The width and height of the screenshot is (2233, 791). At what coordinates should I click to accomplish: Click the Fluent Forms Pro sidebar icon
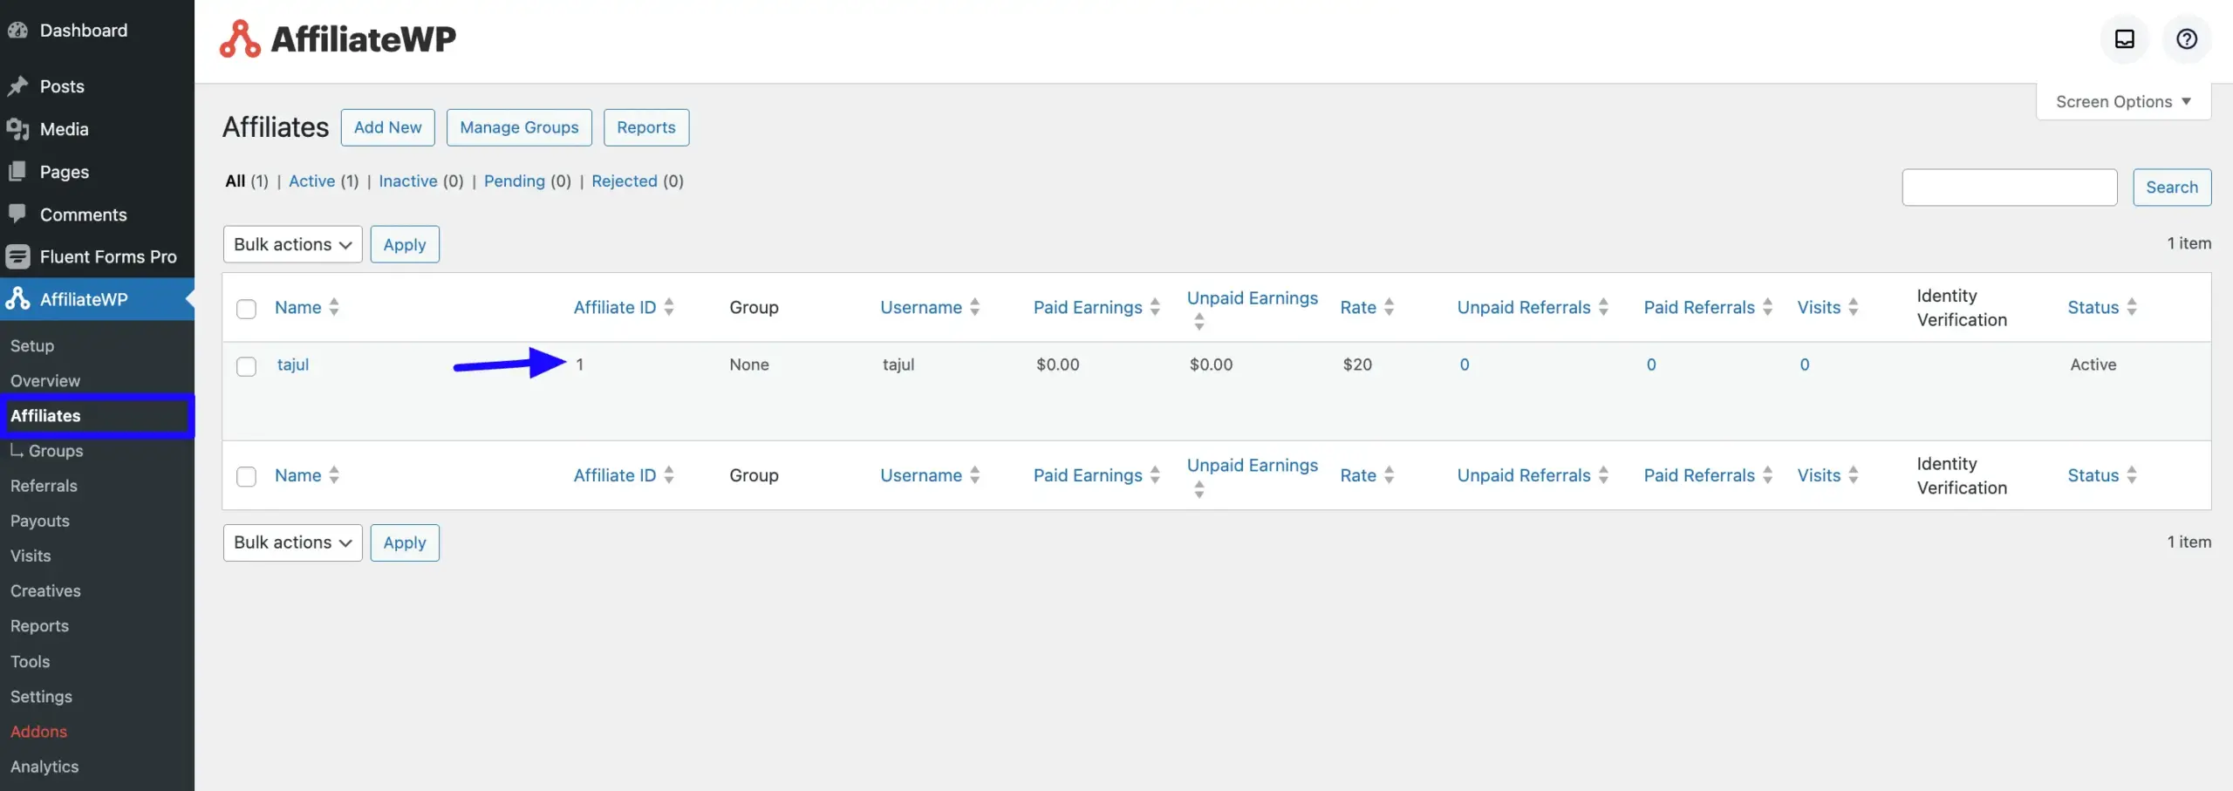click(x=17, y=256)
